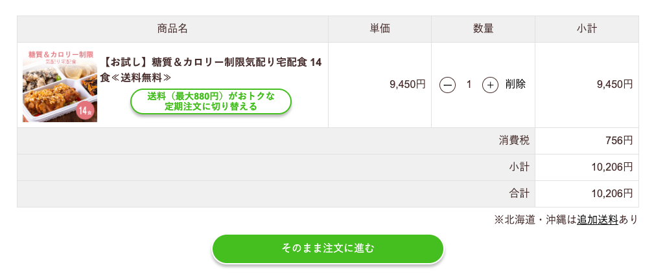
Task: Click the 削除 link to remove item
Action: 515,85
